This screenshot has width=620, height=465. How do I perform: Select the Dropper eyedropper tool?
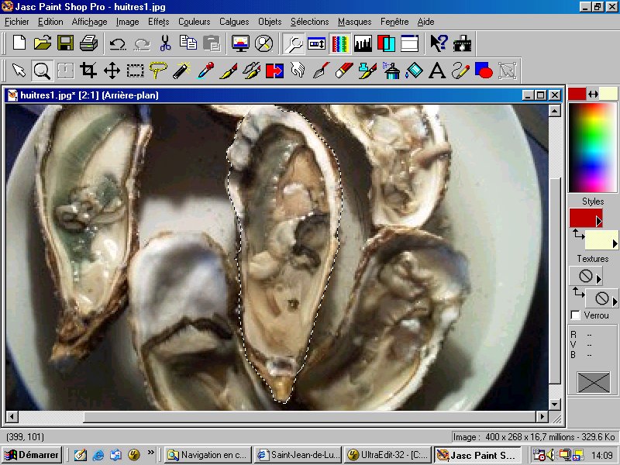click(205, 71)
